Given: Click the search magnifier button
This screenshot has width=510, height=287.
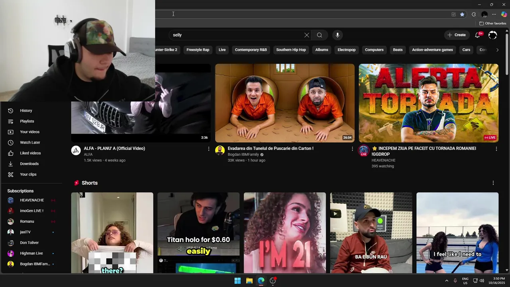Looking at the screenshot, I should 320,35.
